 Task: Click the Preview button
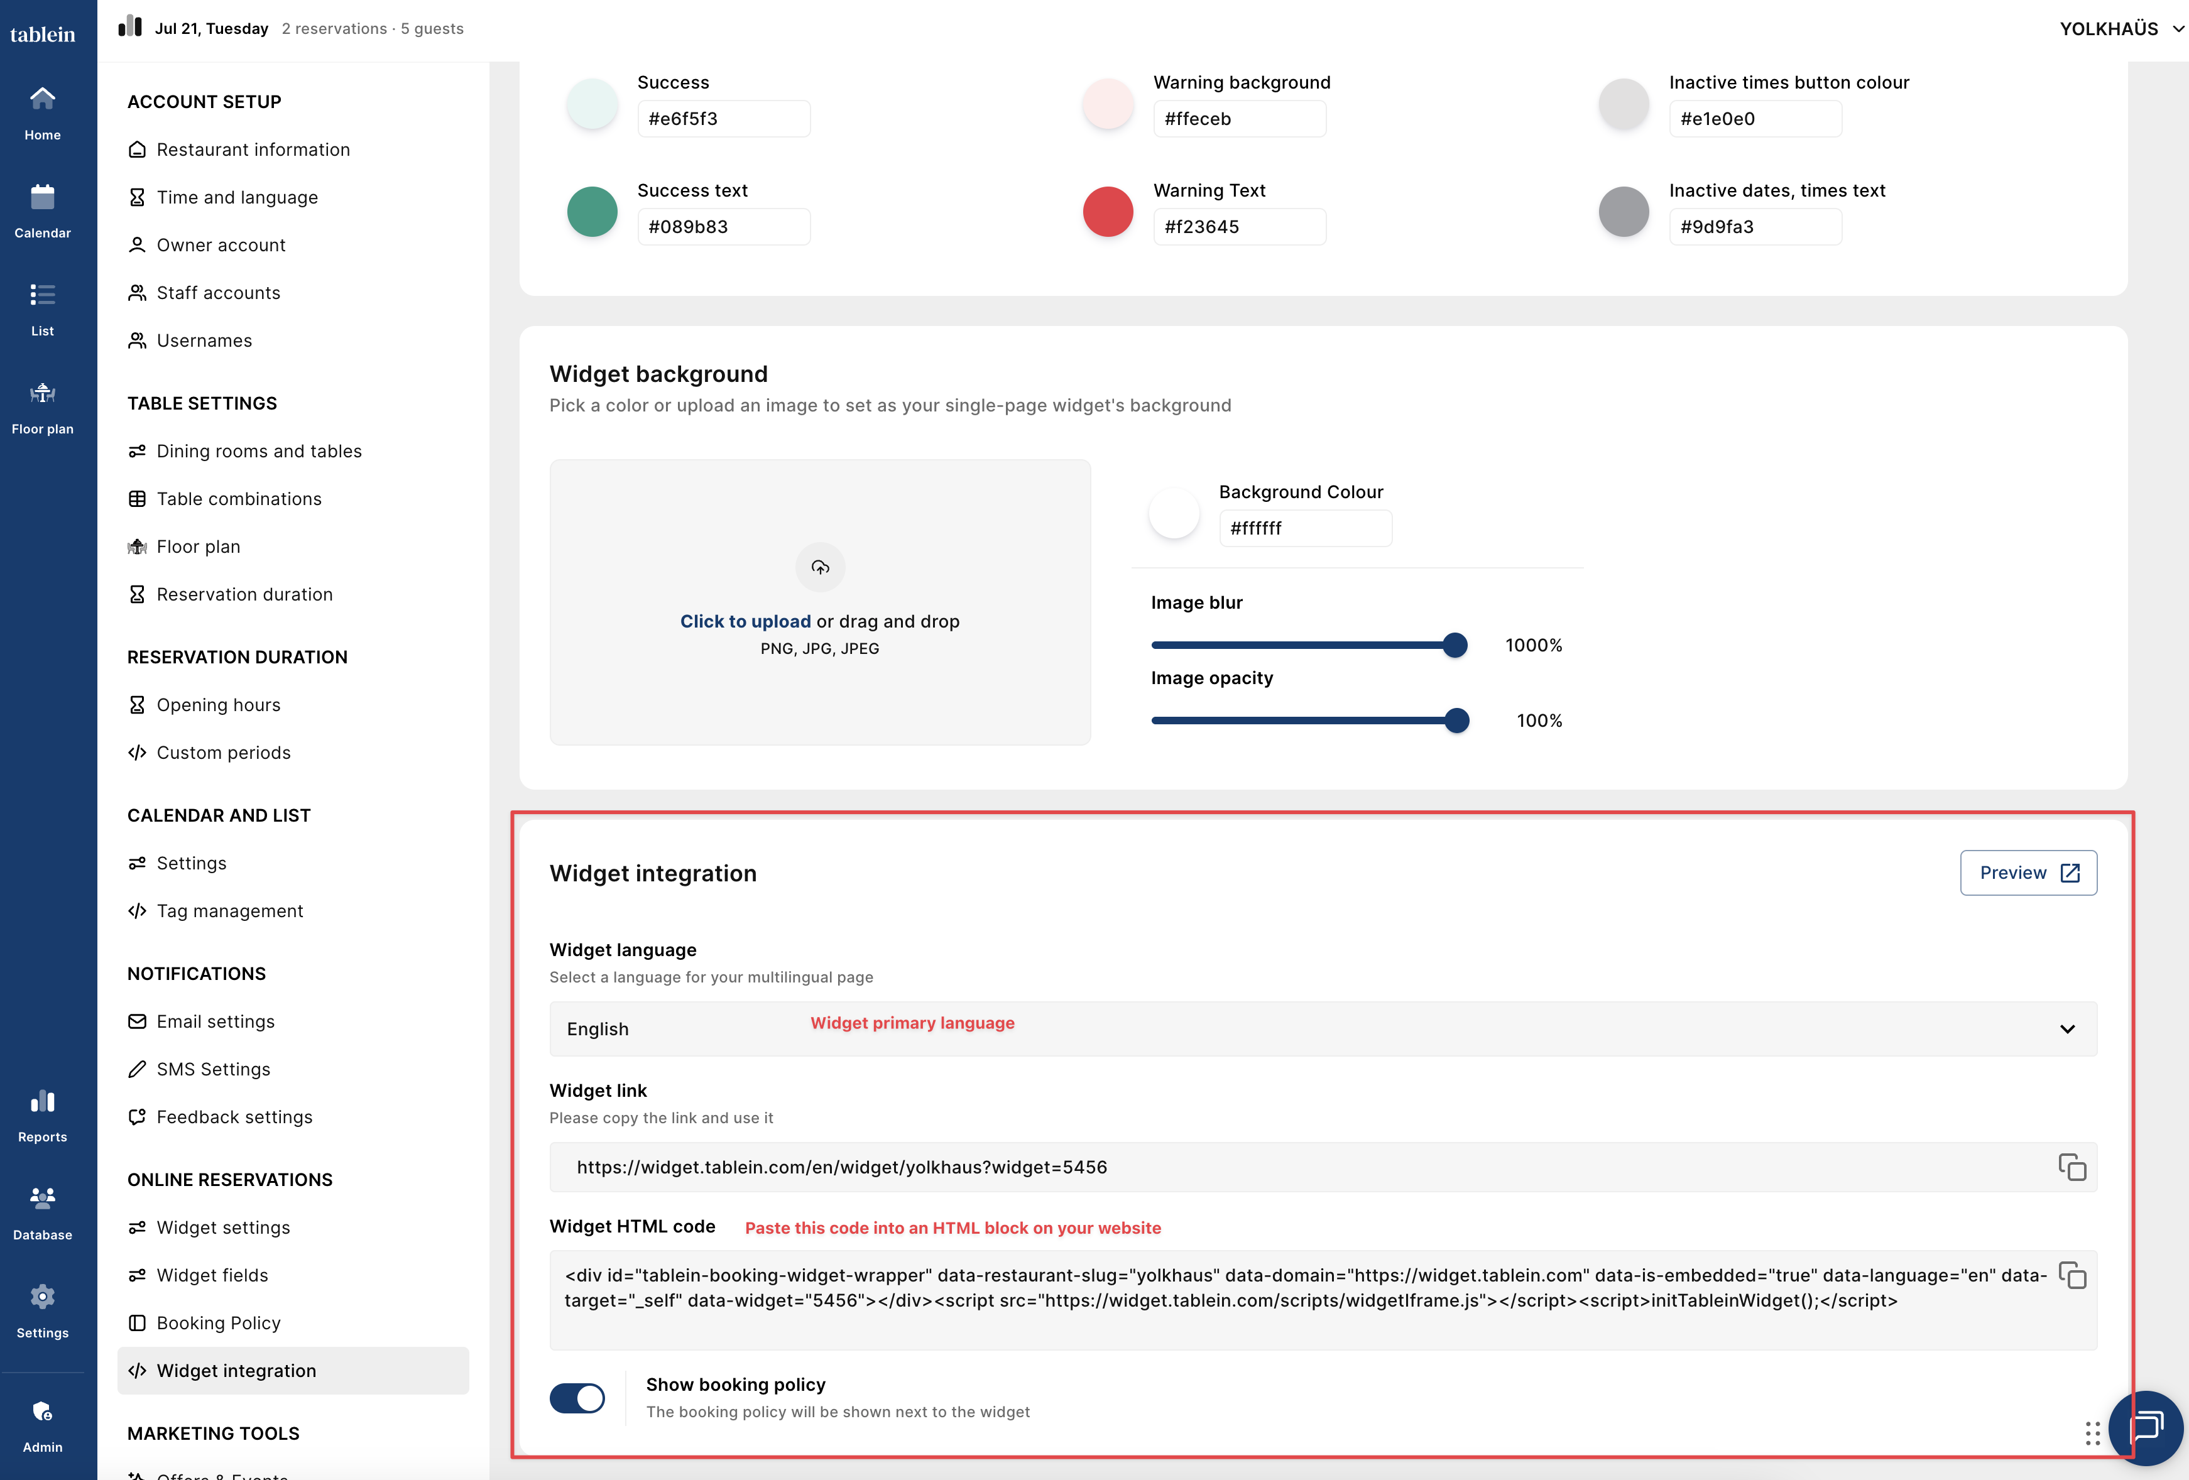click(x=2028, y=873)
